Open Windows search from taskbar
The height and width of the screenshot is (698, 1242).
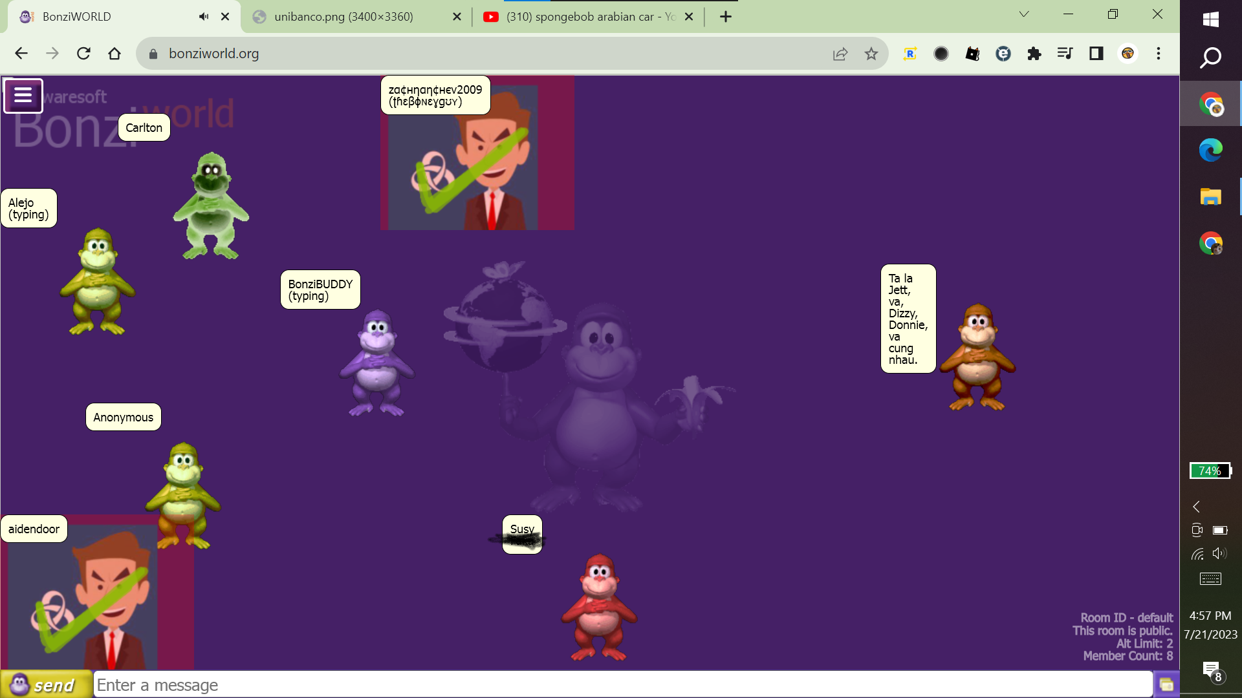pyautogui.click(x=1211, y=58)
